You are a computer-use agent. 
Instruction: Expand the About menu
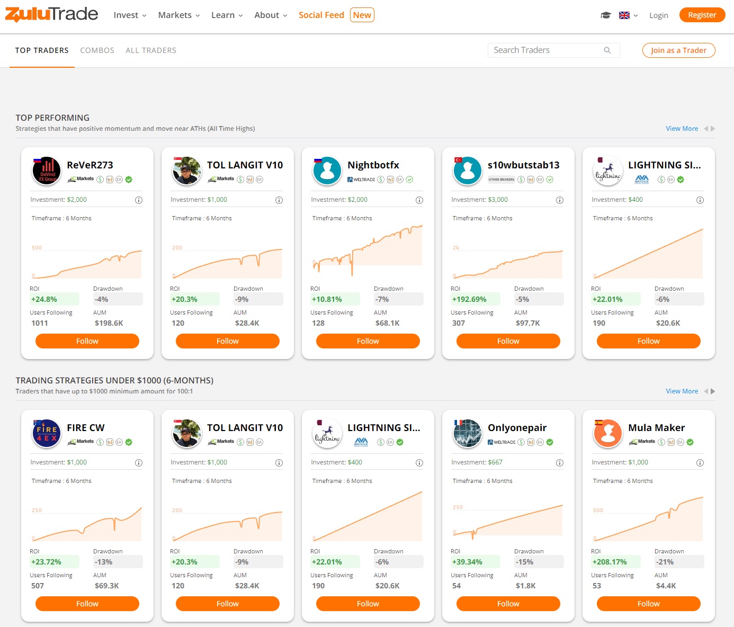pos(271,15)
